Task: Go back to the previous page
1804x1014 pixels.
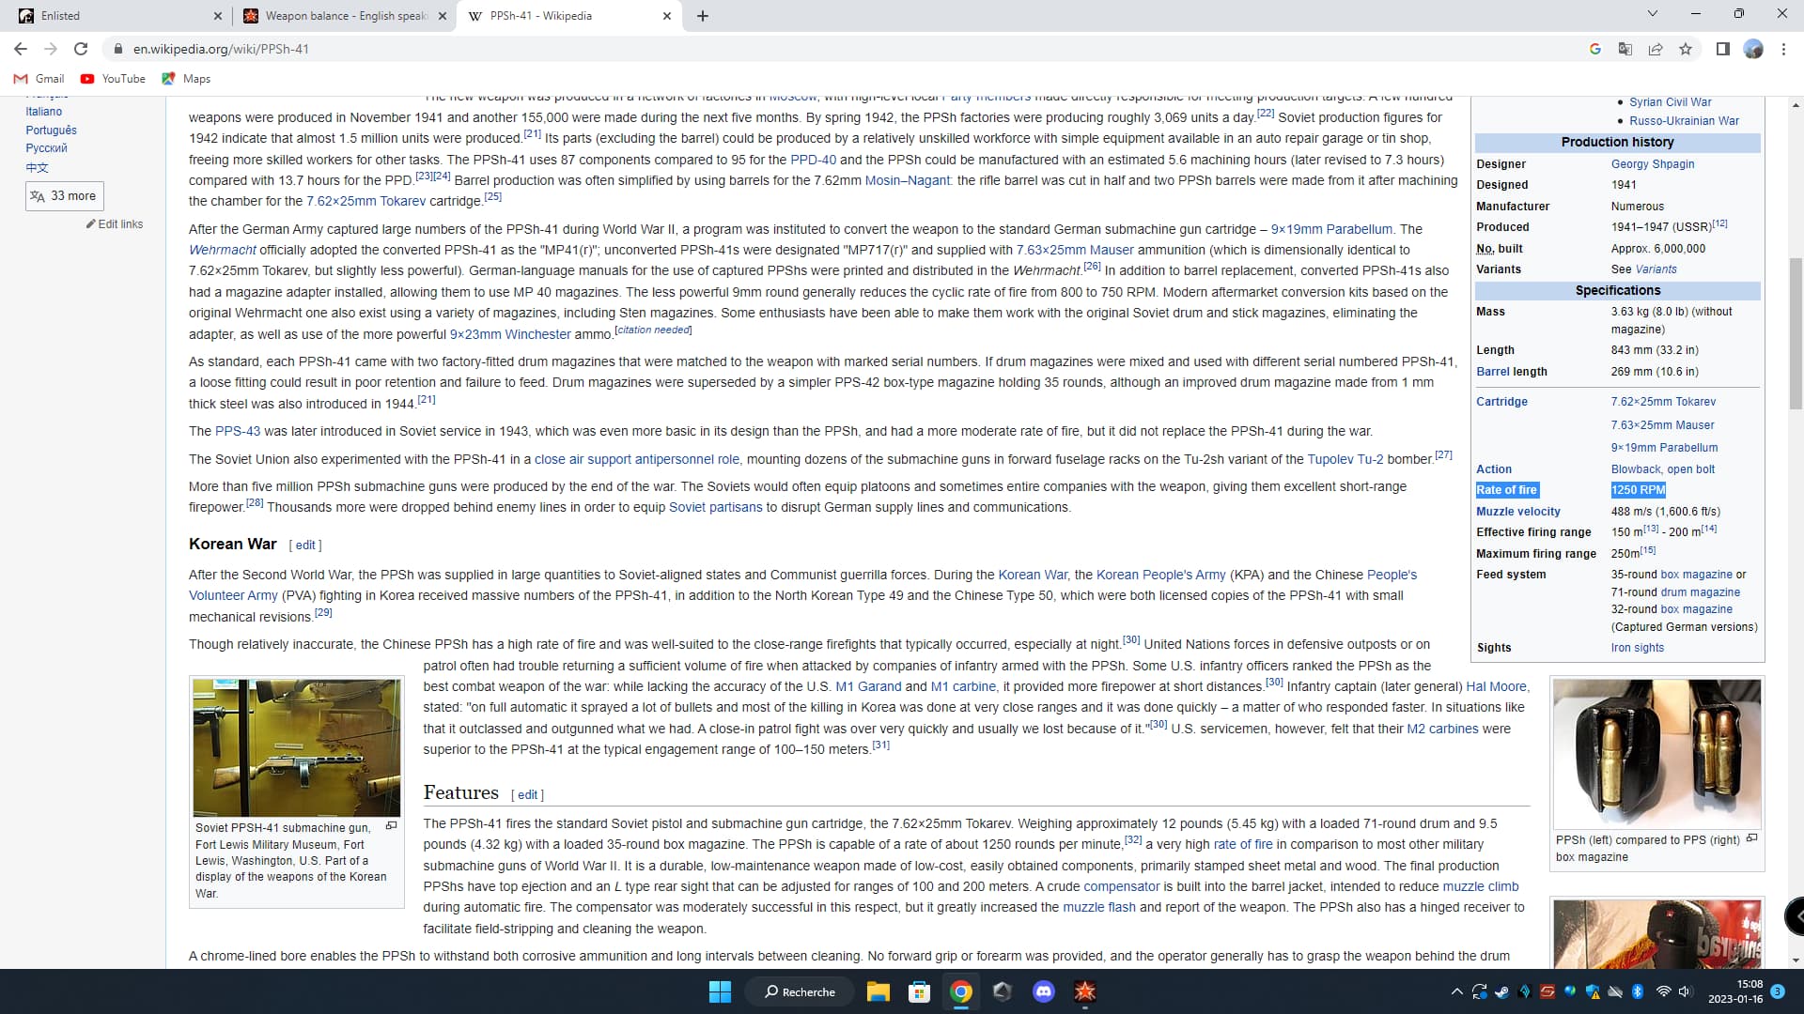Action: point(21,49)
